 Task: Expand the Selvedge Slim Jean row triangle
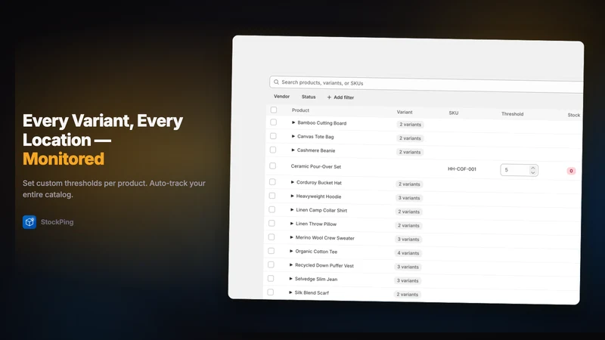point(291,278)
